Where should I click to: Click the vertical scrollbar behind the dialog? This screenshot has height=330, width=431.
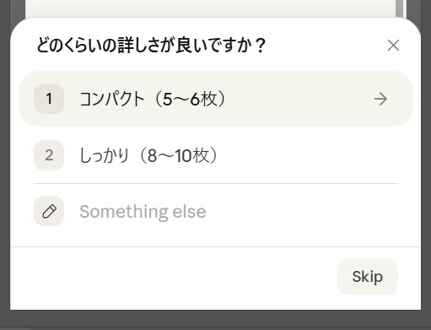pos(399,8)
